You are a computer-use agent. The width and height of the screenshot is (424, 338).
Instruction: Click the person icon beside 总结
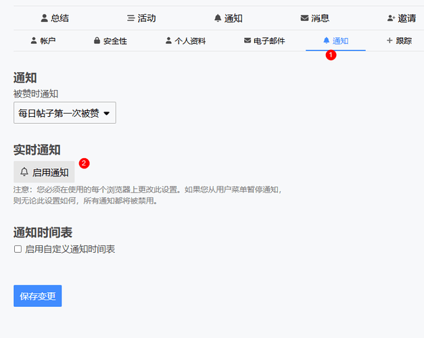pos(45,18)
